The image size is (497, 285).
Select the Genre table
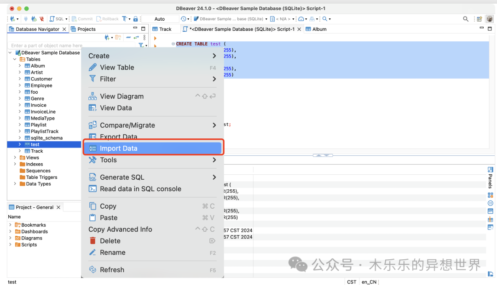[x=37, y=98]
